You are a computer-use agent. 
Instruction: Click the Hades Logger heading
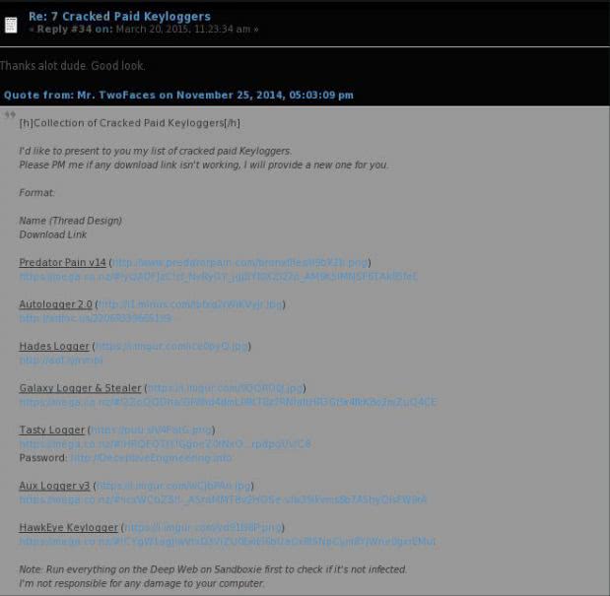(x=54, y=347)
